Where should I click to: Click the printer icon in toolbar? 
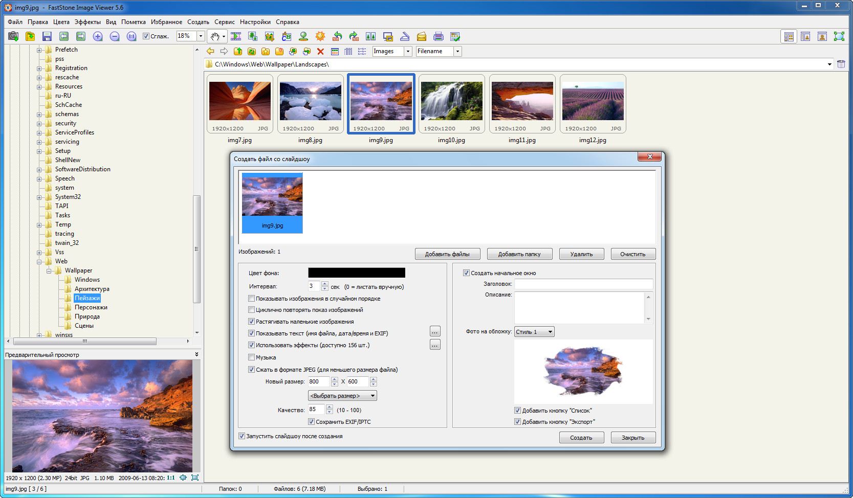pos(438,36)
